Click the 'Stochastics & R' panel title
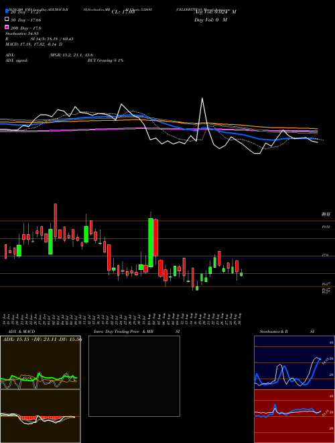 pyautogui.click(x=274, y=332)
